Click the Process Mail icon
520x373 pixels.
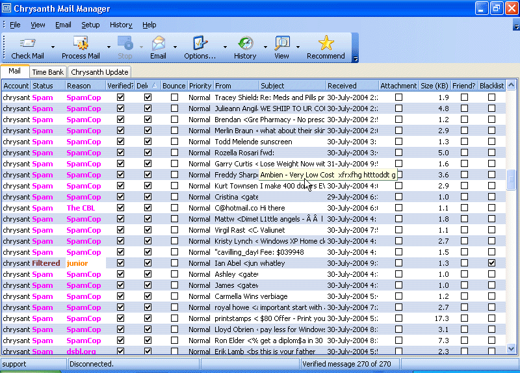81,44
